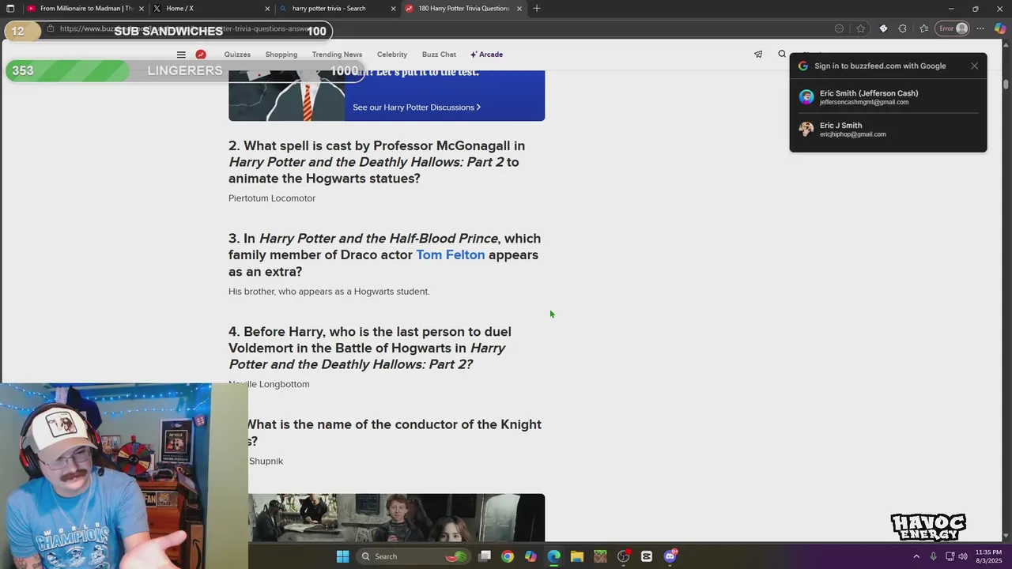Open a new browser tab
This screenshot has width=1012, height=569.
(x=537, y=9)
